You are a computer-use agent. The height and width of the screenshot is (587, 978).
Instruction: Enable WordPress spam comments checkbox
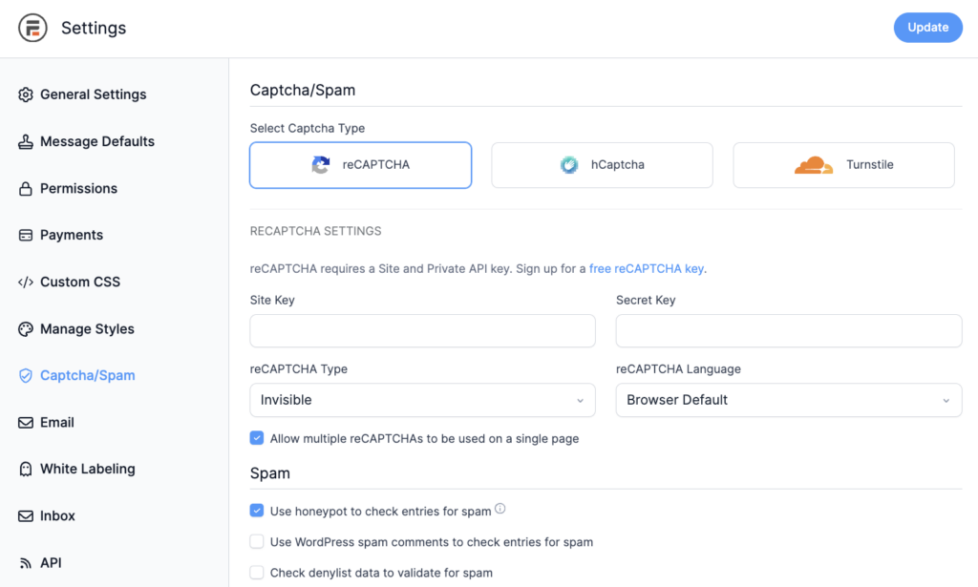(x=257, y=541)
